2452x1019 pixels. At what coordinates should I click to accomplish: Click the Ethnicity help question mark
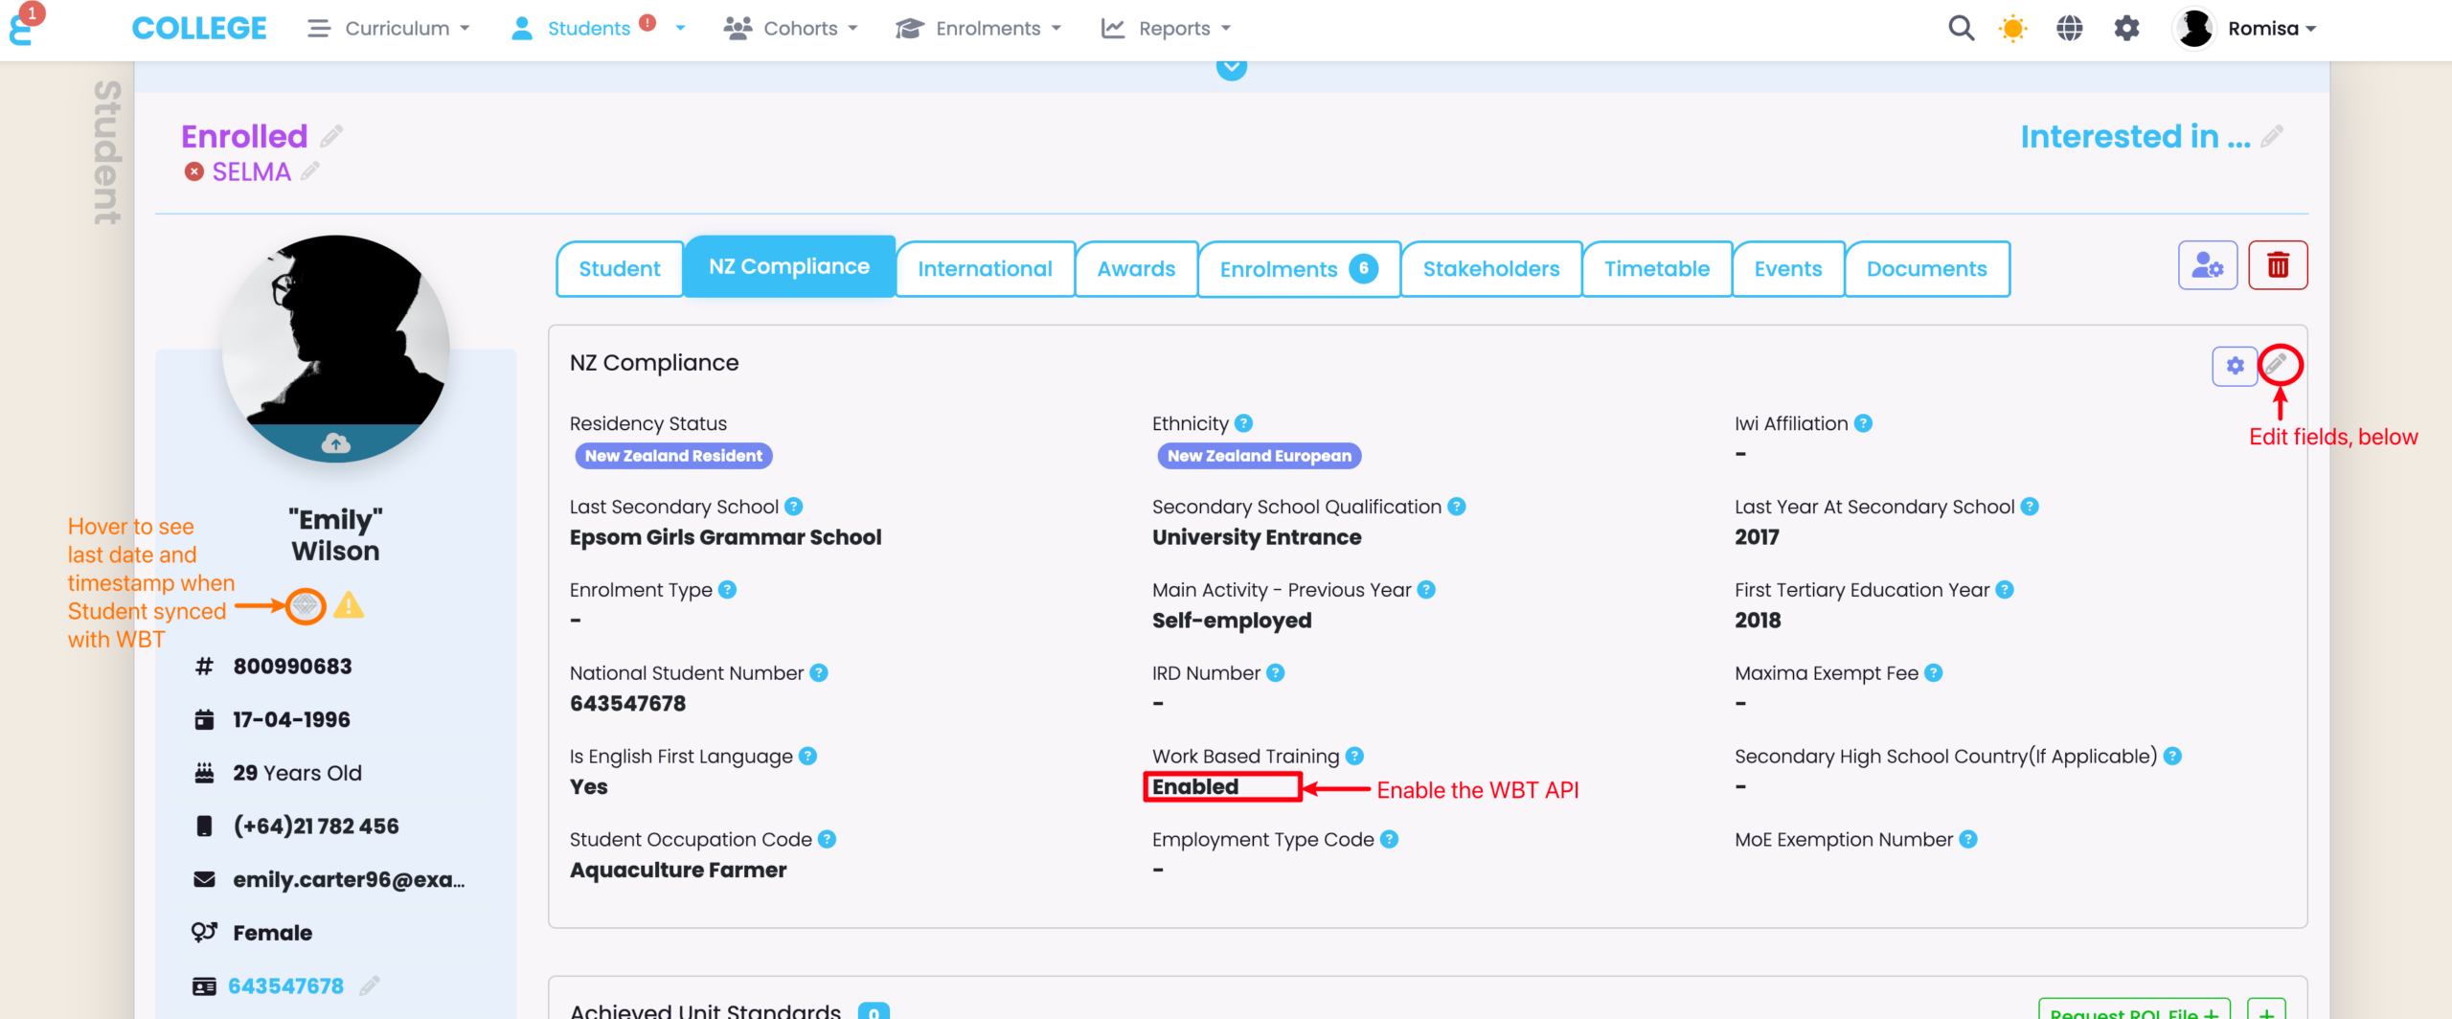pyautogui.click(x=1243, y=423)
